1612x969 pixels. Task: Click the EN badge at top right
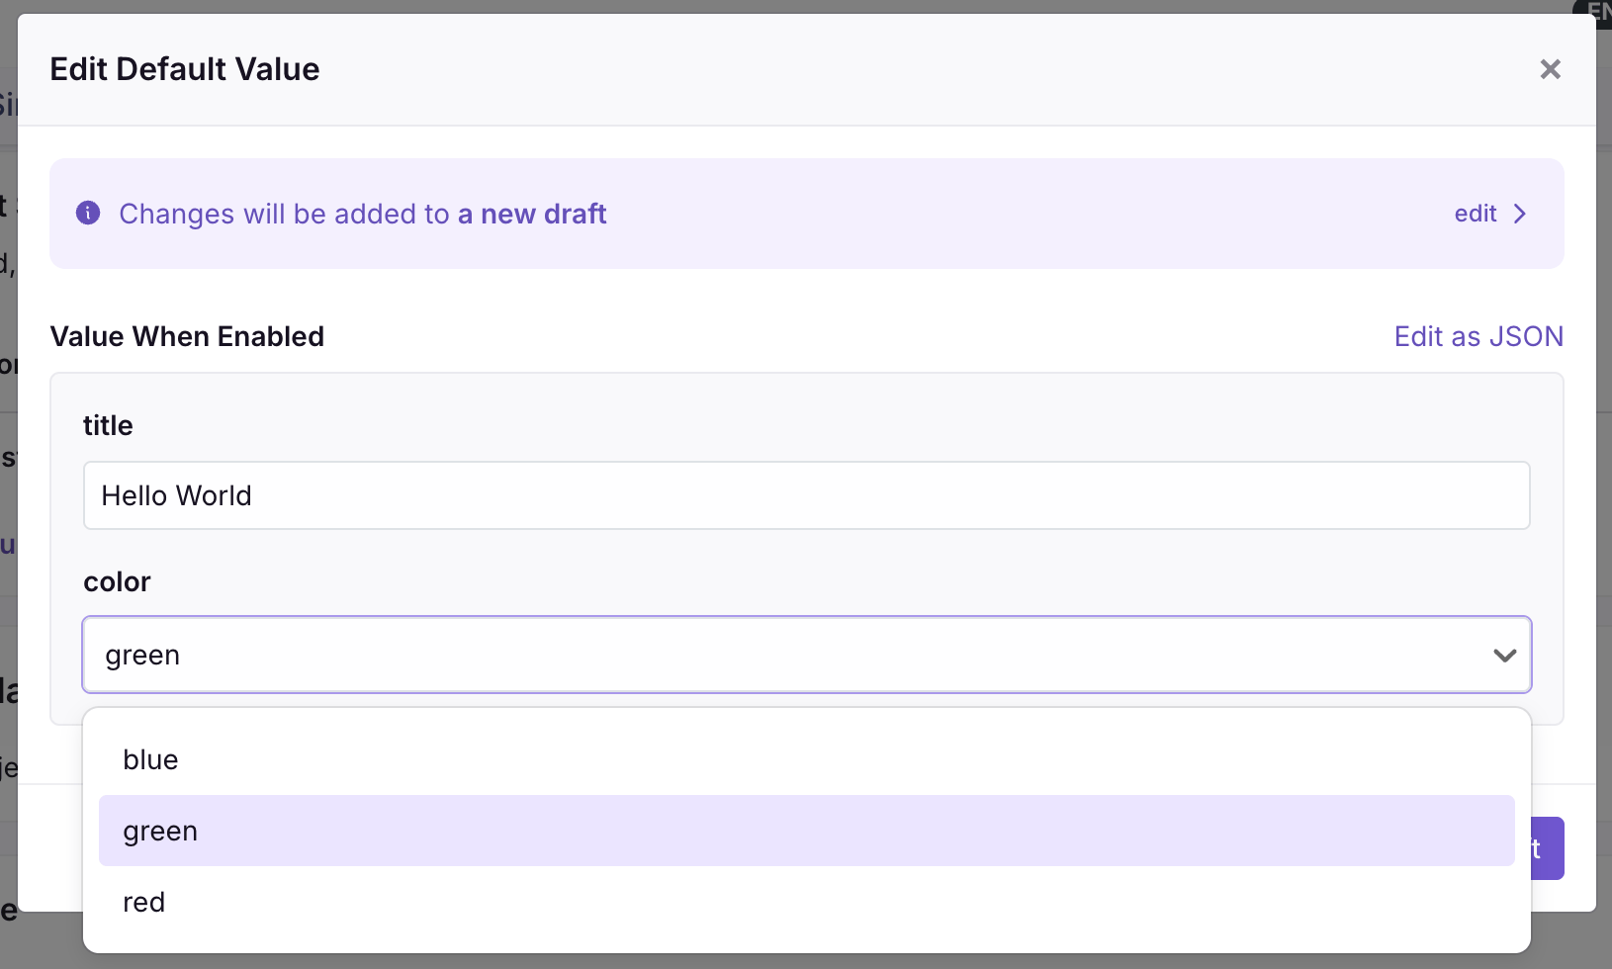coord(1595,13)
